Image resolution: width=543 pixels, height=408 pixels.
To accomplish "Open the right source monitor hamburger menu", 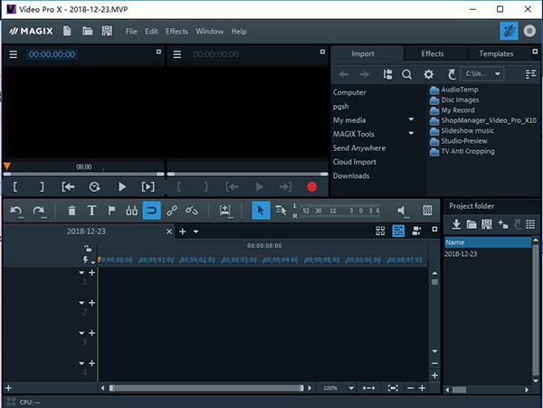I will point(177,54).
